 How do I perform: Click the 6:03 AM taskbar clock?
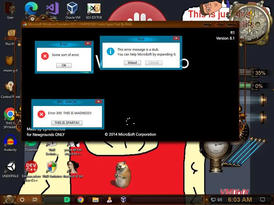[240, 200]
